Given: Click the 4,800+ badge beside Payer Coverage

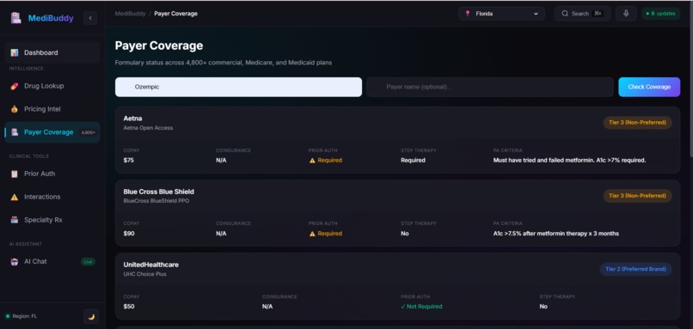Looking at the screenshot, I should [x=88, y=132].
